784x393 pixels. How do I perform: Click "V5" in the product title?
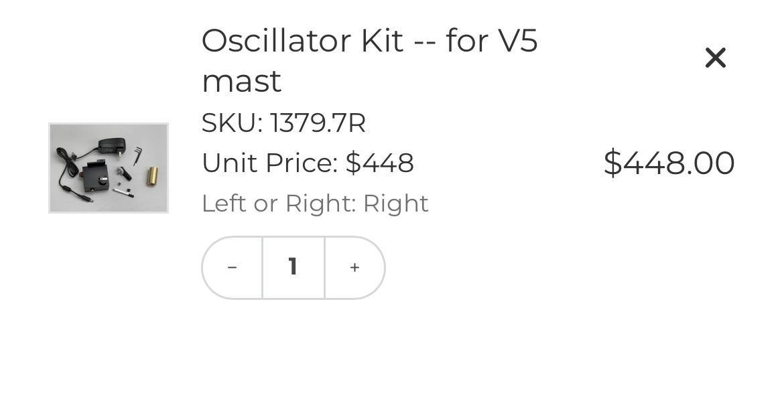tap(518, 42)
